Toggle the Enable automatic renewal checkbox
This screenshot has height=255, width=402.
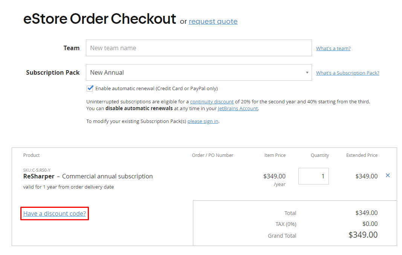pos(90,89)
